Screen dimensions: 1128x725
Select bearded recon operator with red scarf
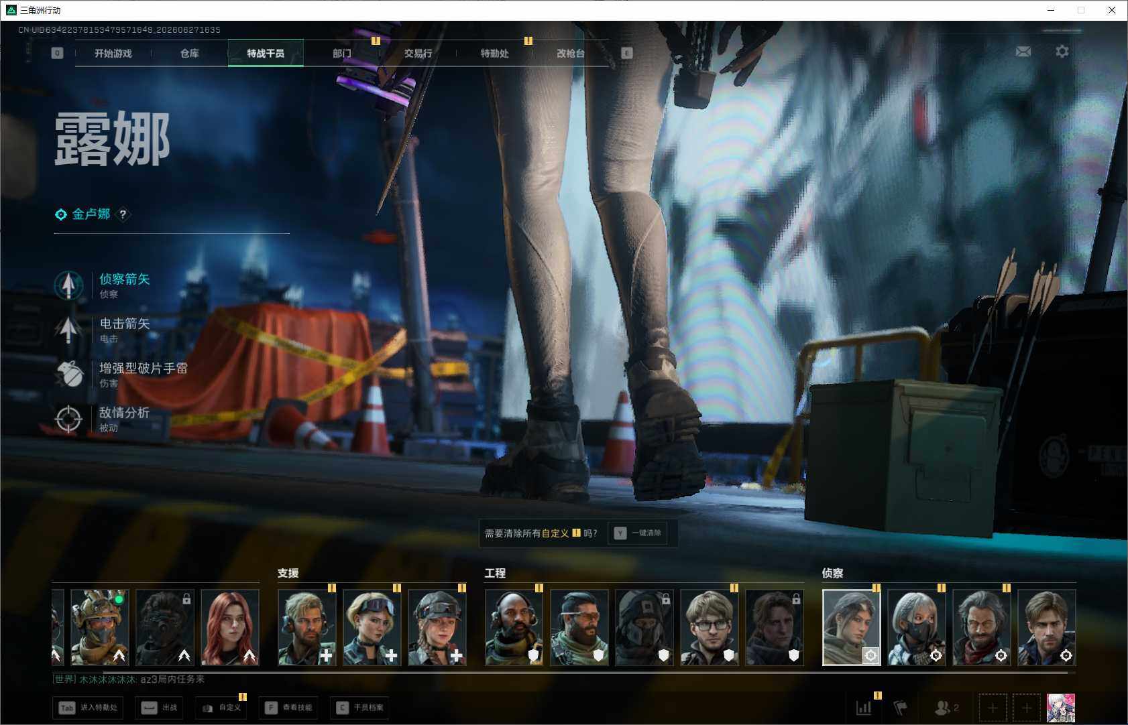point(982,627)
